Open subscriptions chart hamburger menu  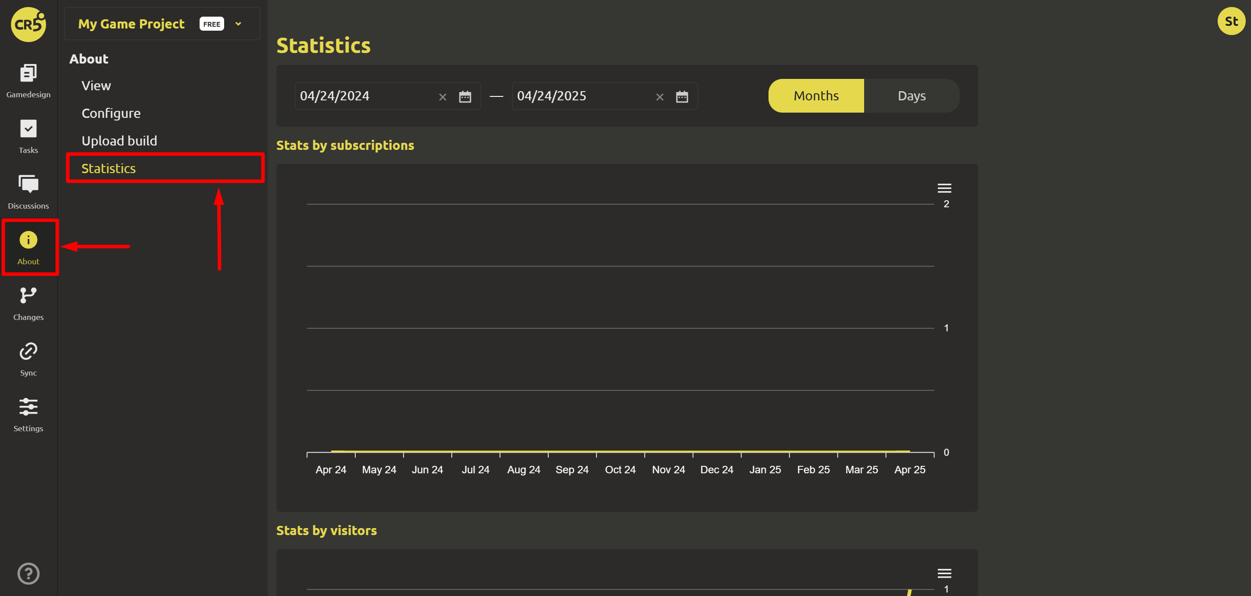(x=944, y=188)
